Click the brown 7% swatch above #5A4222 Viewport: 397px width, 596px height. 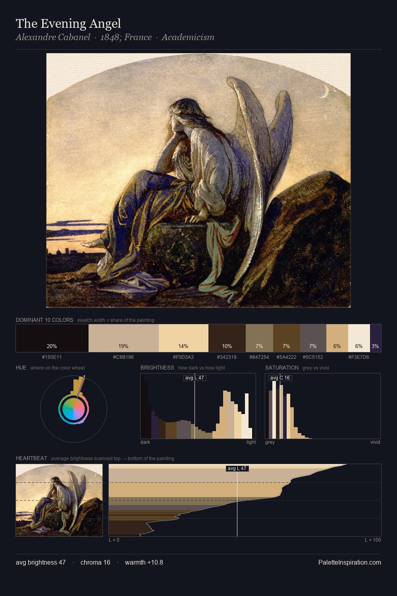point(287,338)
